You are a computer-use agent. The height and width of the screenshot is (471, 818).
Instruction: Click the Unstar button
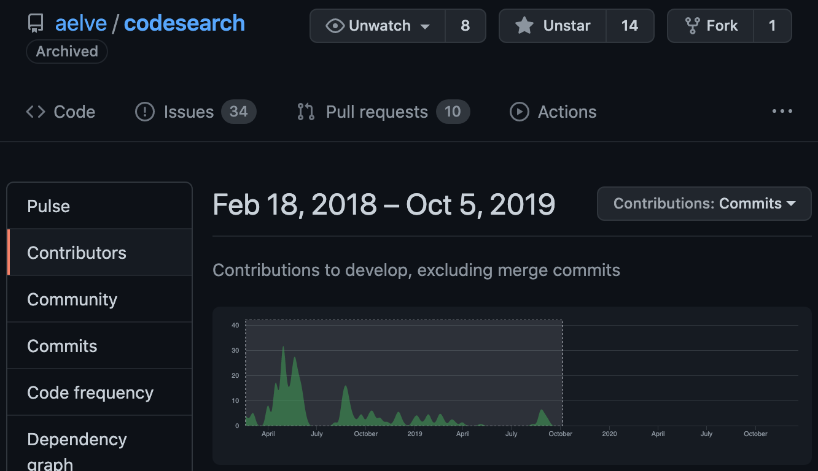(553, 26)
